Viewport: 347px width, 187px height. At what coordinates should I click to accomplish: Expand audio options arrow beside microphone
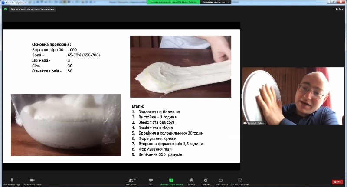20,180
